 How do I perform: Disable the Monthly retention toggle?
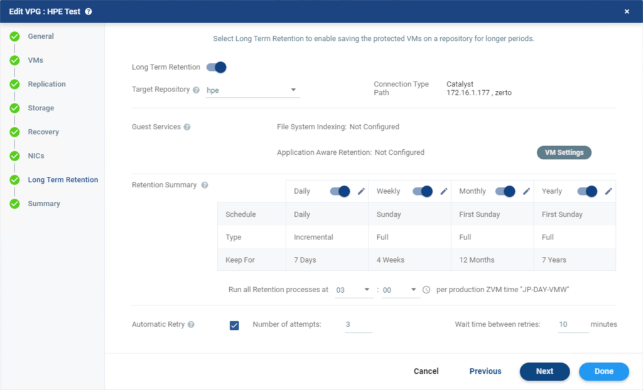(505, 191)
